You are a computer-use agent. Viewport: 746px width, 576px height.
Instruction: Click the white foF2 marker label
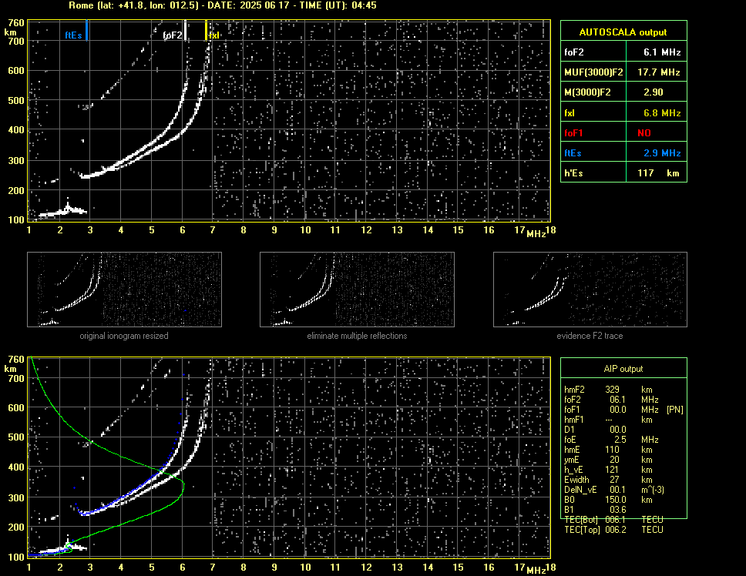[172, 35]
